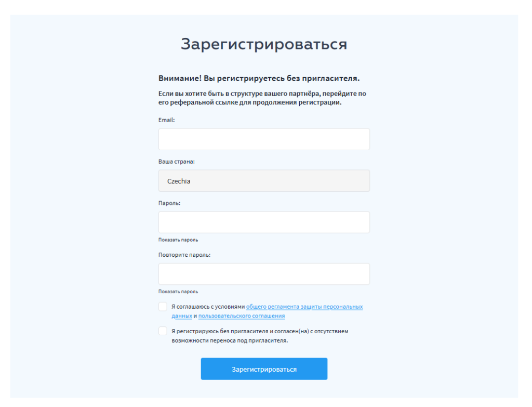The height and width of the screenshot is (407, 532).
Task: Click the Email input field
Action: 264,139
